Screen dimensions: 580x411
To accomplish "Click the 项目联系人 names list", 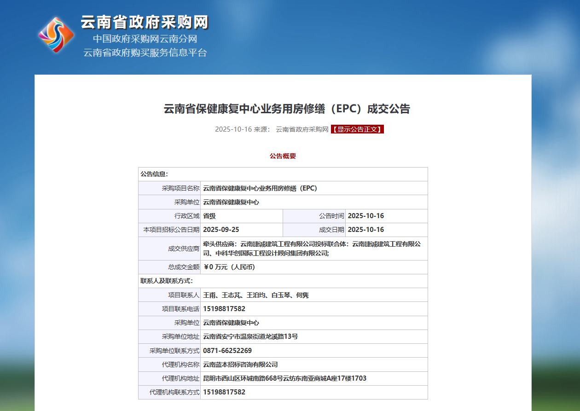I will (256, 295).
